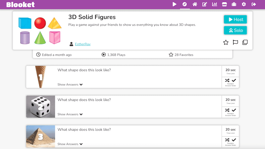Expand Show Answers for question 1
The image size is (265, 149).
[x=70, y=84]
